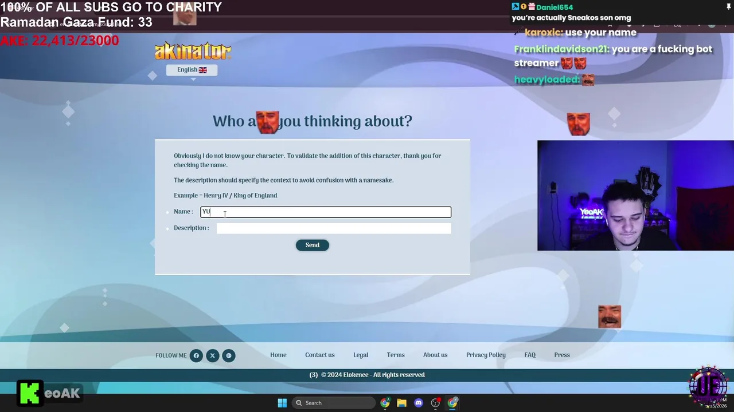Open the English language dropdown
Viewport: 734px width, 412px height.
point(192,70)
